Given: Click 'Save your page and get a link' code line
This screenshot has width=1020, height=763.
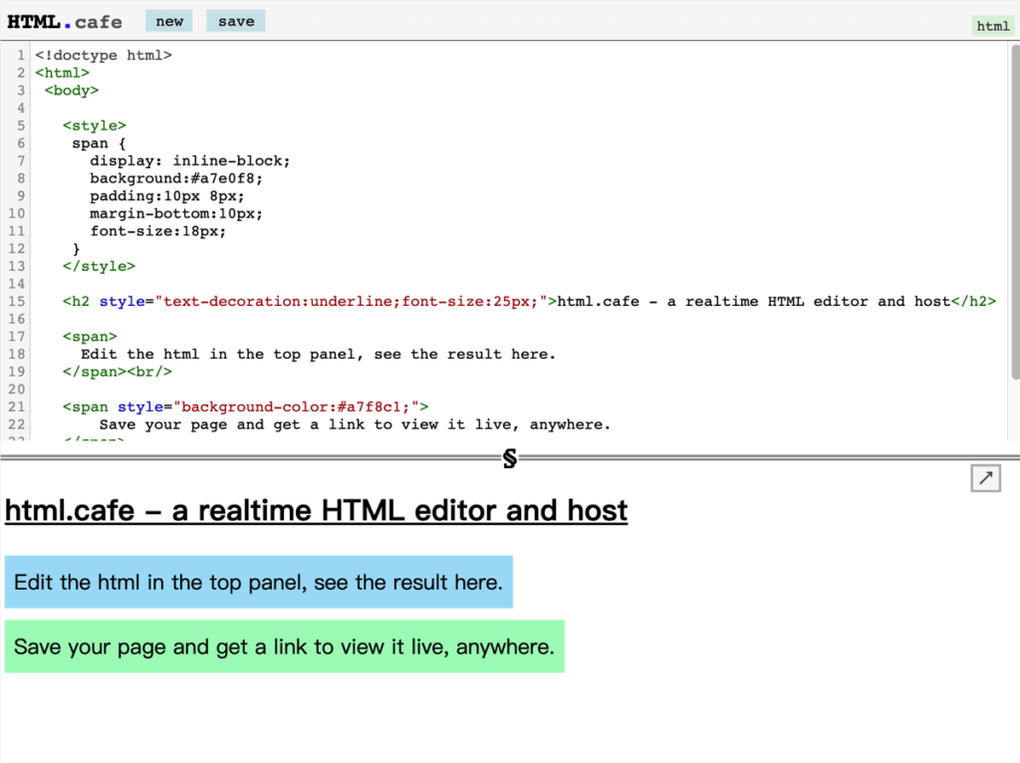Looking at the screenshot, I should point(356,424).
